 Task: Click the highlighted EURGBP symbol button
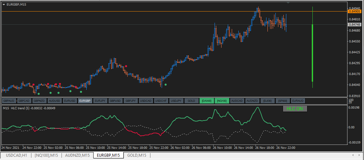tap(85, 101)
